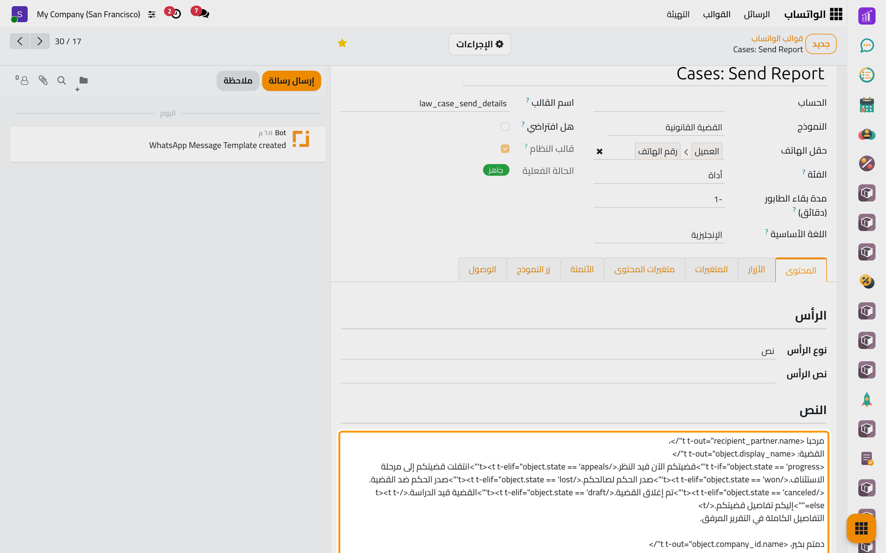The width and height of the screenshot is (886, 553).
Task: Open the calendar app sidebar icon
Action: [x=867, y=105]
